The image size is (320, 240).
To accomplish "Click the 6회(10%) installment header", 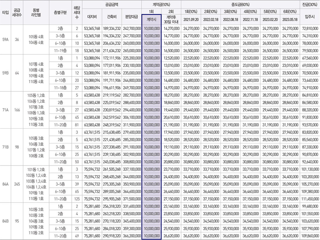I will pos(290,12).
